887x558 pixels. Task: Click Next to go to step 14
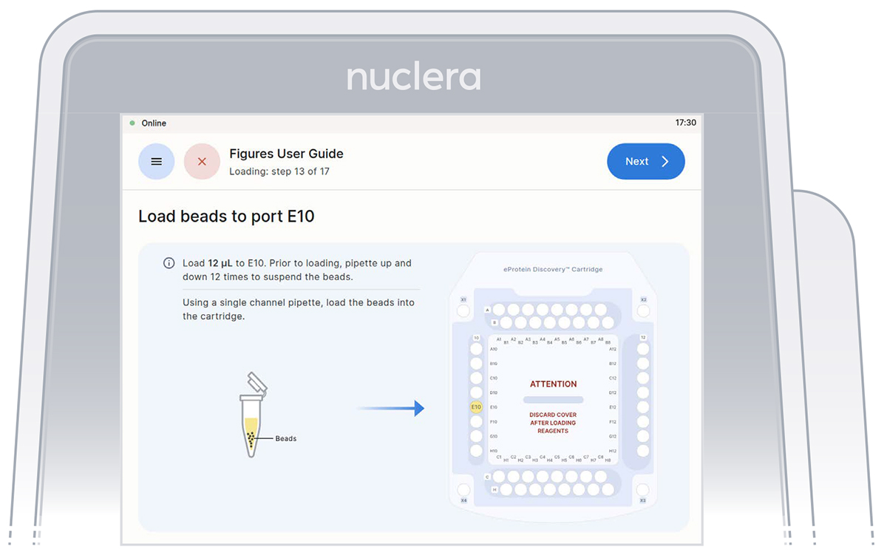pos(645,161)
